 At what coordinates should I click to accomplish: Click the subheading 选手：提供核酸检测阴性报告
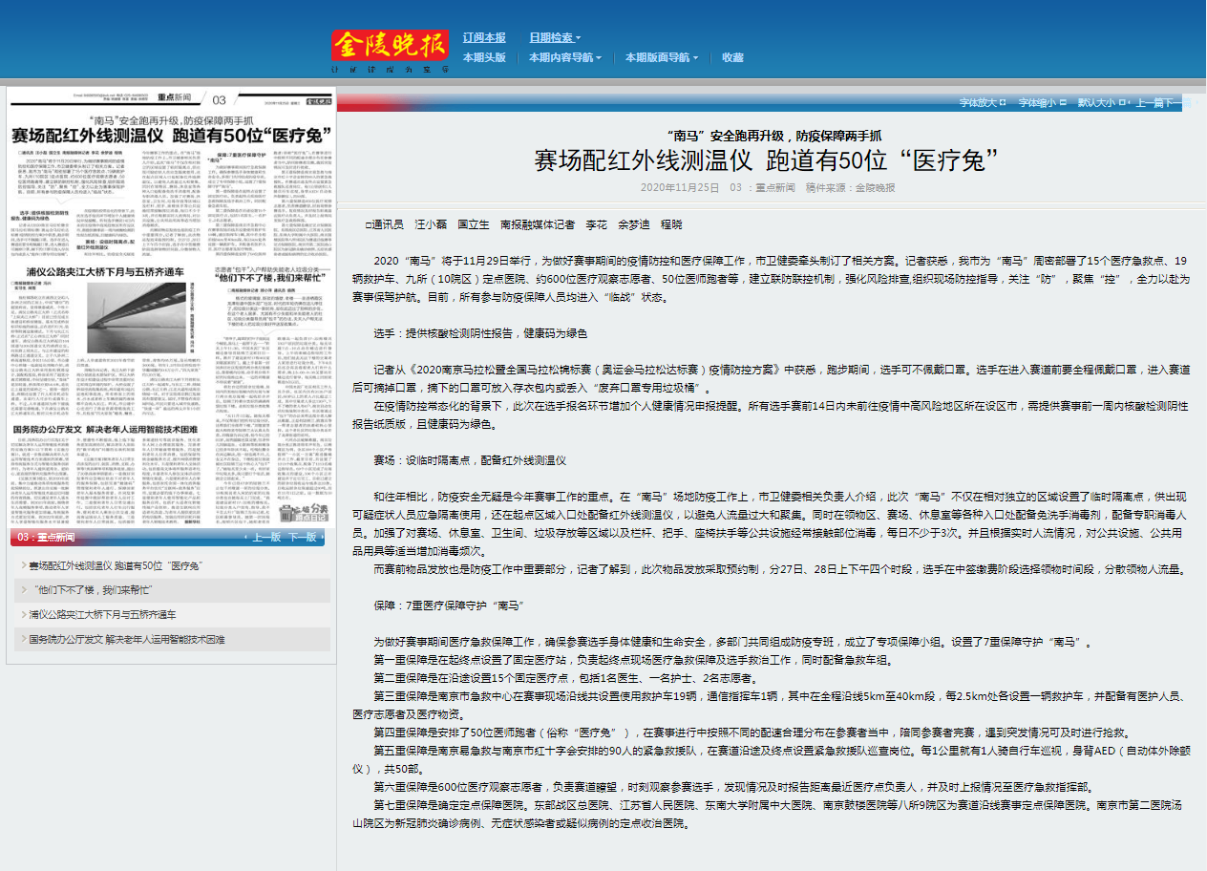pos(479,333)
